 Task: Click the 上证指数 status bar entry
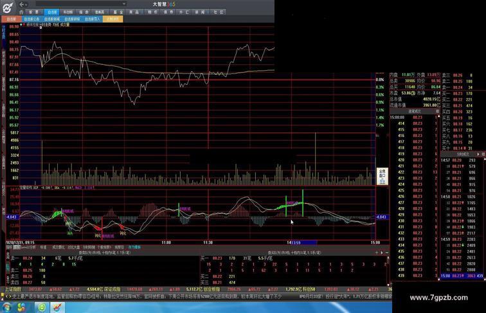click(13, 289)
